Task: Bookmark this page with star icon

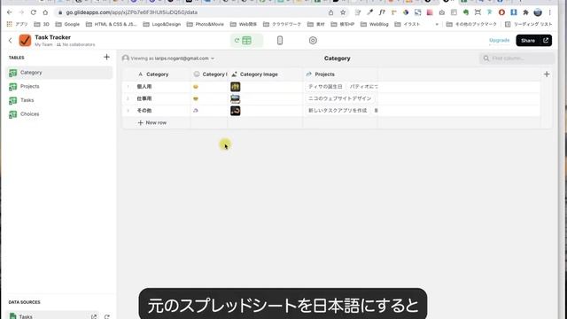Action: (343, 12)
